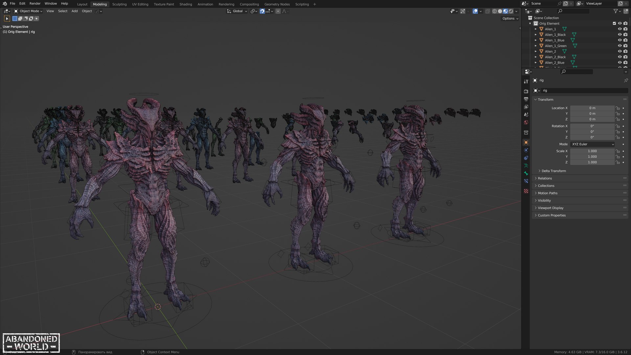Screen dimensions: 631x355
Task: Switch to rendered viewport shading
Action: (511, 11)
